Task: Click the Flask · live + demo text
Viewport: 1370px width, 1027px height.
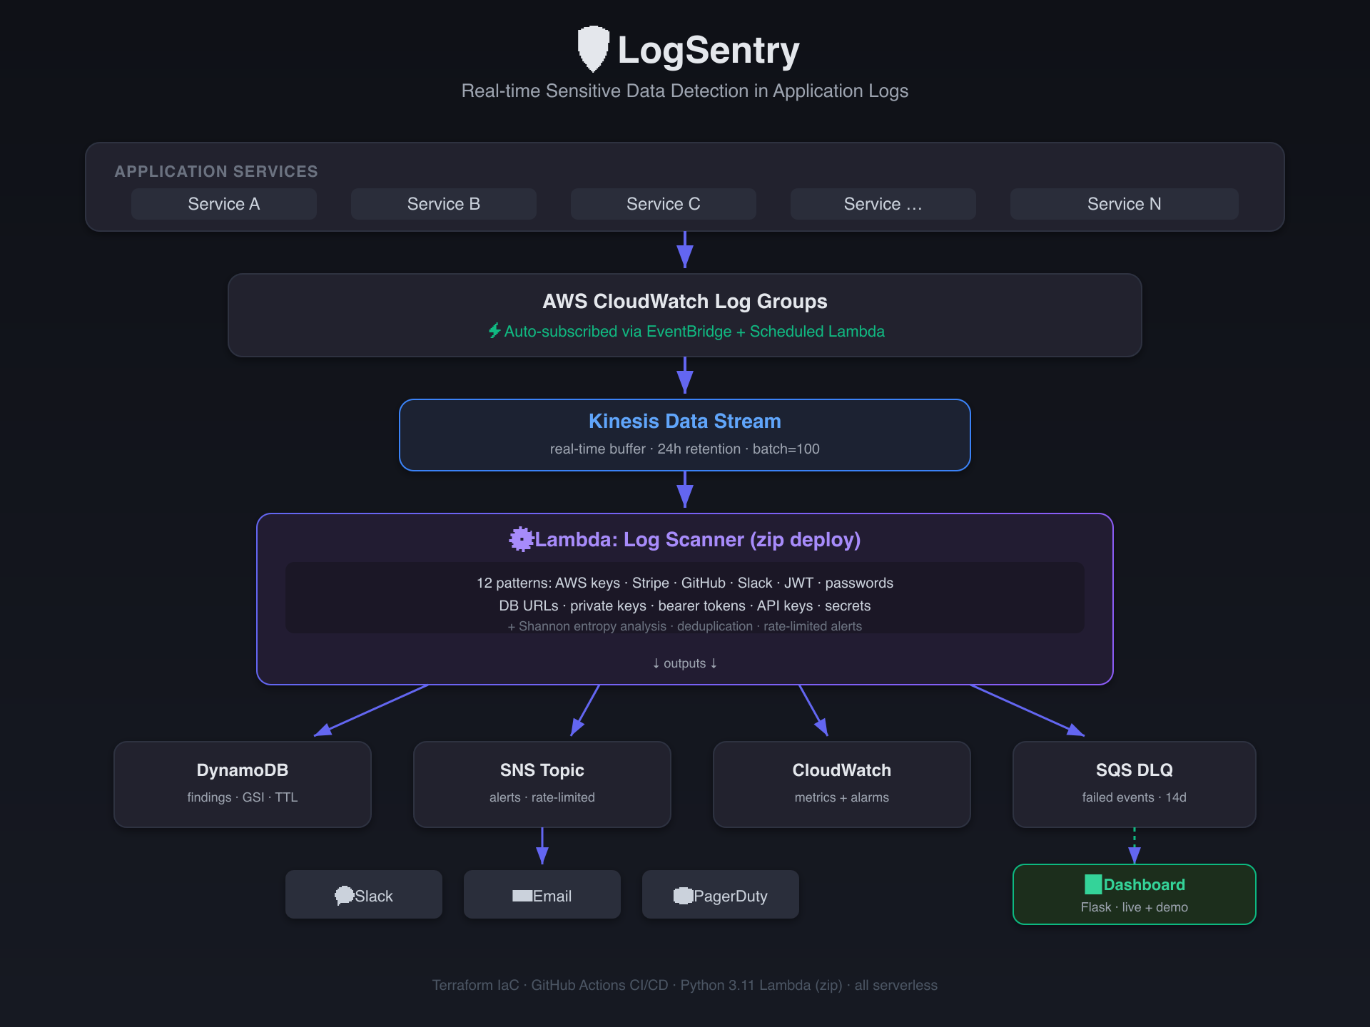Action: (x=1135, y=907)
